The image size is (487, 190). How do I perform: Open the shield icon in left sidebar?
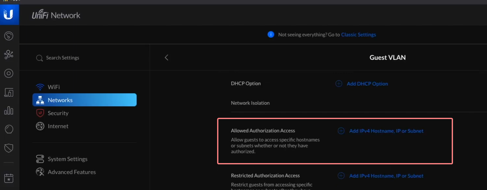click(x=9, y=148)
